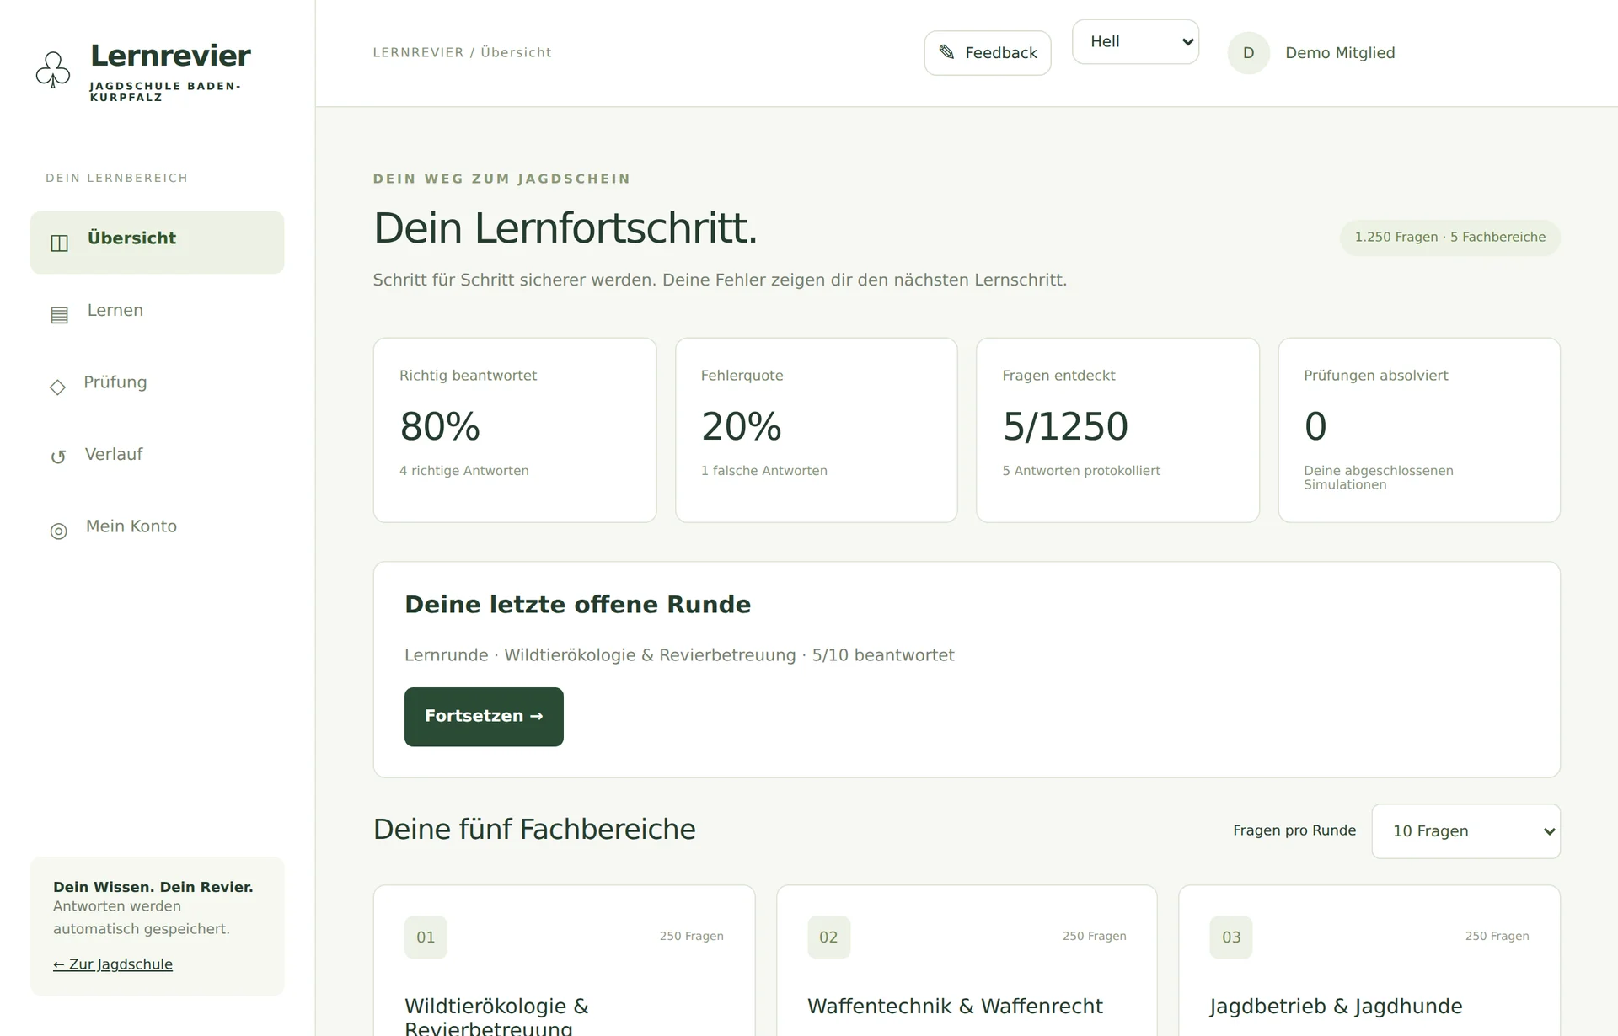Click the Prüfung diamond icon in sidebar
Screen dimensions: 1618x1036
[57, 387]
